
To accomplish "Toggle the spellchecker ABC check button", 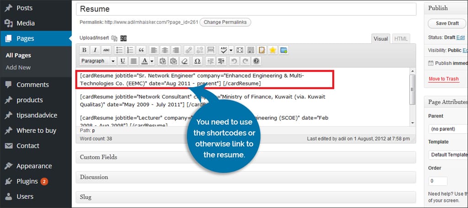I will point(223,50).
